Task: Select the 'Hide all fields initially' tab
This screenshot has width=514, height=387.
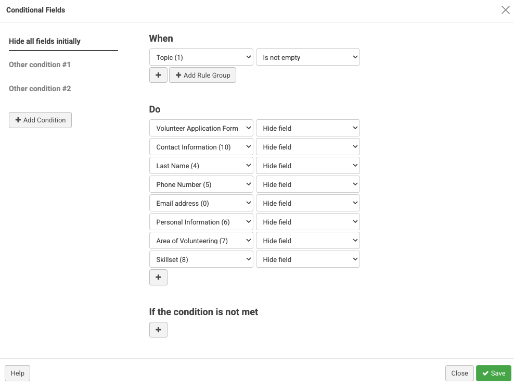Action: tap(45, 41)
